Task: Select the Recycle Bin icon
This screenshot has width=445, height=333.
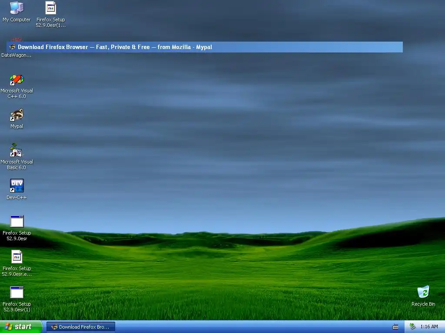Action: point(423,296)
